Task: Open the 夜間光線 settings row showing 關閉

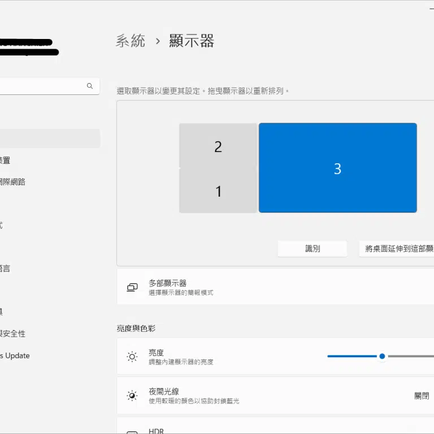Action: point(283,396)
